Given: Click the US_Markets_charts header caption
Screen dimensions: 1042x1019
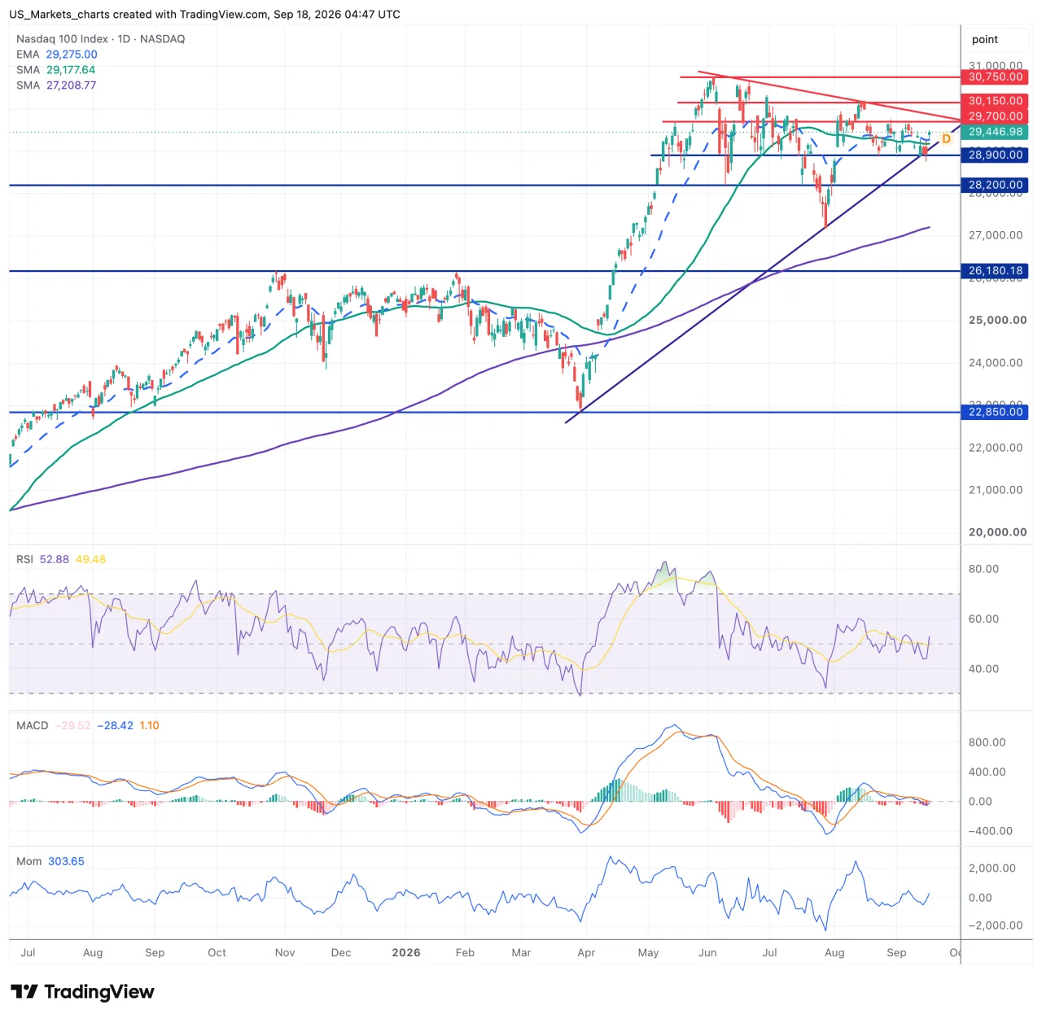Looking at the screenshot, I should pos(204,15).
